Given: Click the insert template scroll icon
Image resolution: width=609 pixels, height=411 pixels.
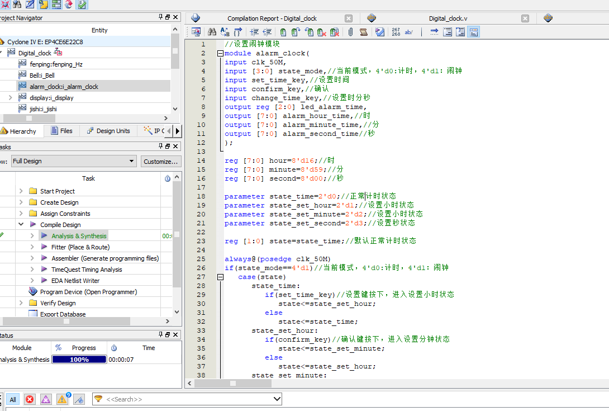Looking at the screenshot, I should coord(364,32).
